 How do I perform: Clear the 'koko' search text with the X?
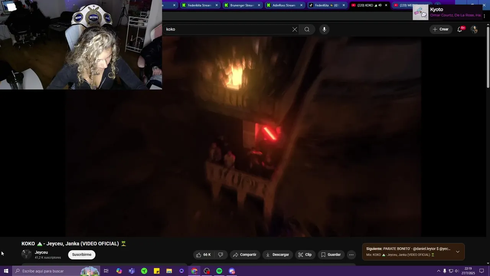pos(295,30)
